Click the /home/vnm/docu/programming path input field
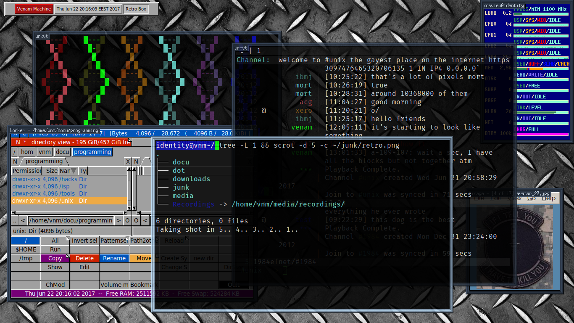 [71, 220]
